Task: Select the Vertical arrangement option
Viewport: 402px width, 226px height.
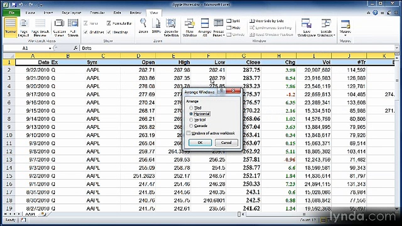Action: 198,120
